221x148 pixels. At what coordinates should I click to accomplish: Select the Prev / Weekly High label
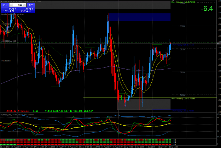pyautogui.click(x=183, y=2)
